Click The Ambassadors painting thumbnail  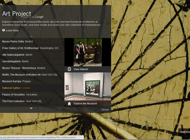click(88, 52)
